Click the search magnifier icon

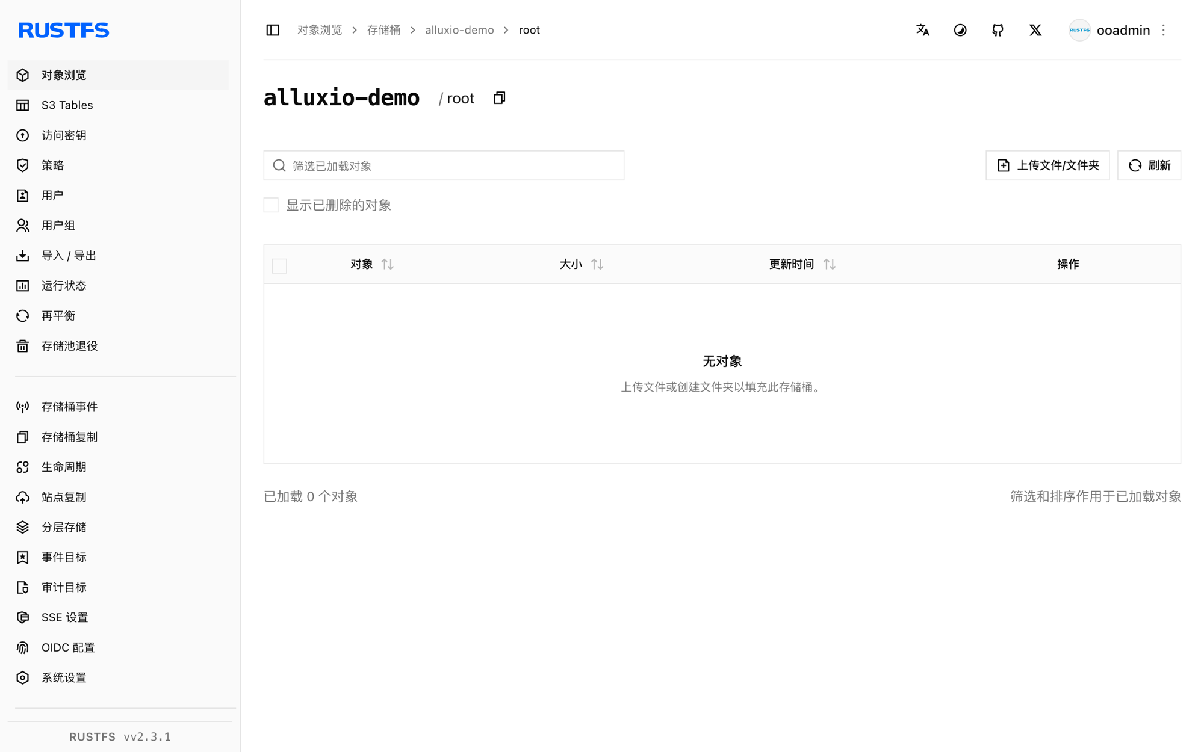tap(279, 165)
